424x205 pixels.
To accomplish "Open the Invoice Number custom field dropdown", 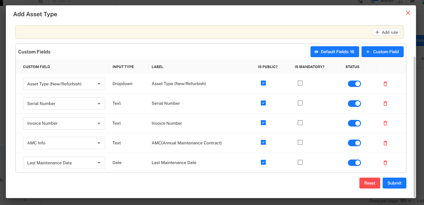I will (64, 123).
